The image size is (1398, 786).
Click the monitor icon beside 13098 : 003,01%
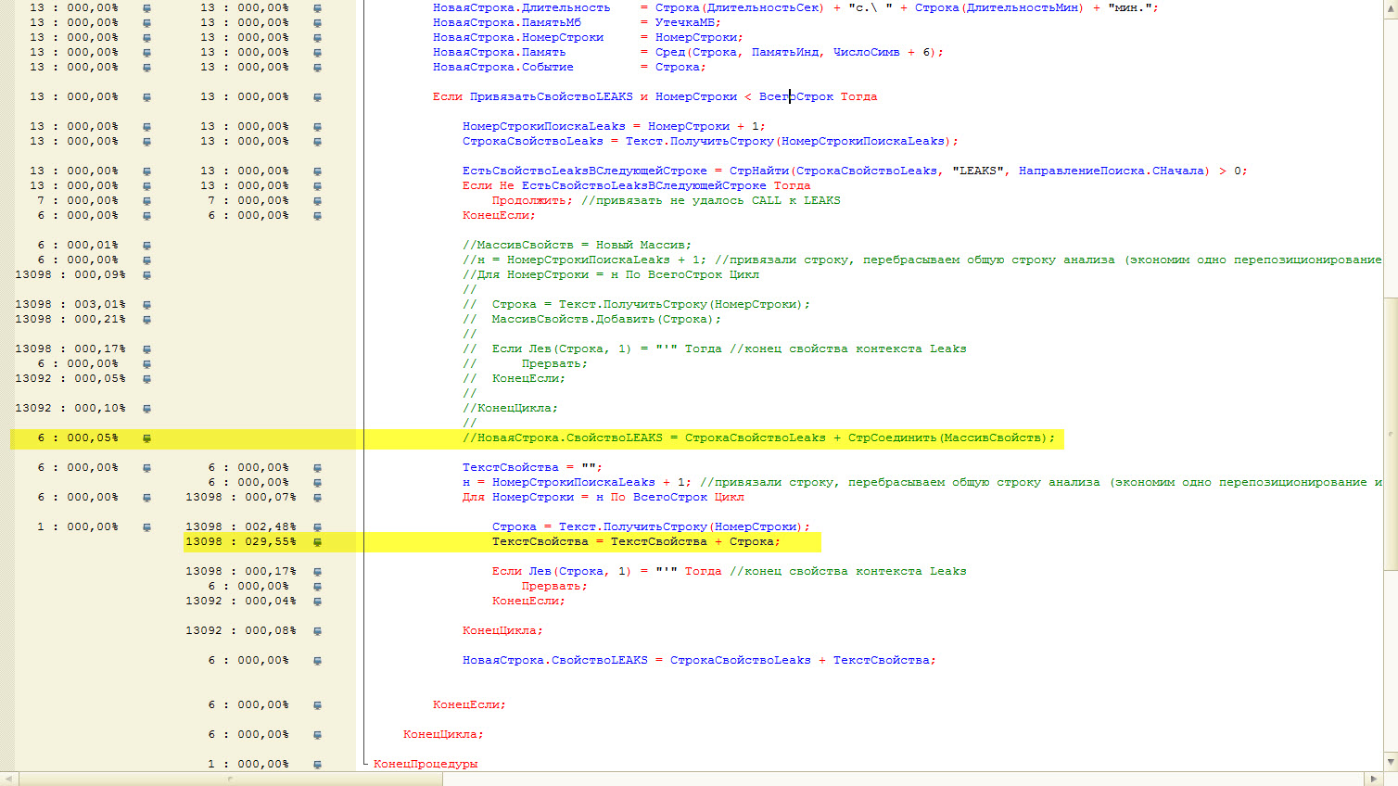coord(146,305)
